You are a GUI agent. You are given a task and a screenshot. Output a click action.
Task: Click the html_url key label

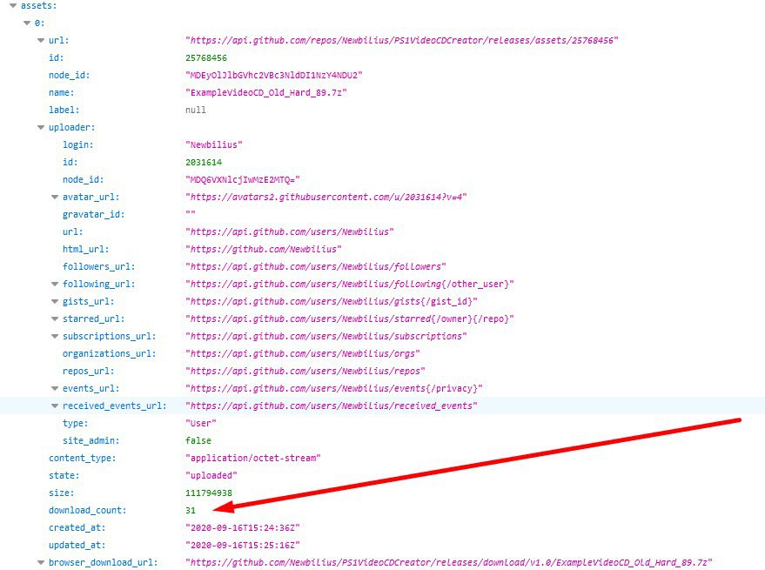click(x=85, y=250)
